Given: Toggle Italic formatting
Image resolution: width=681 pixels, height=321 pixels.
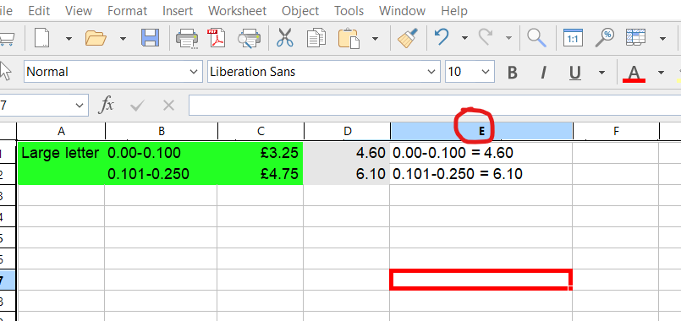Looking at the screenshot, I should click(x=543, y=73).
